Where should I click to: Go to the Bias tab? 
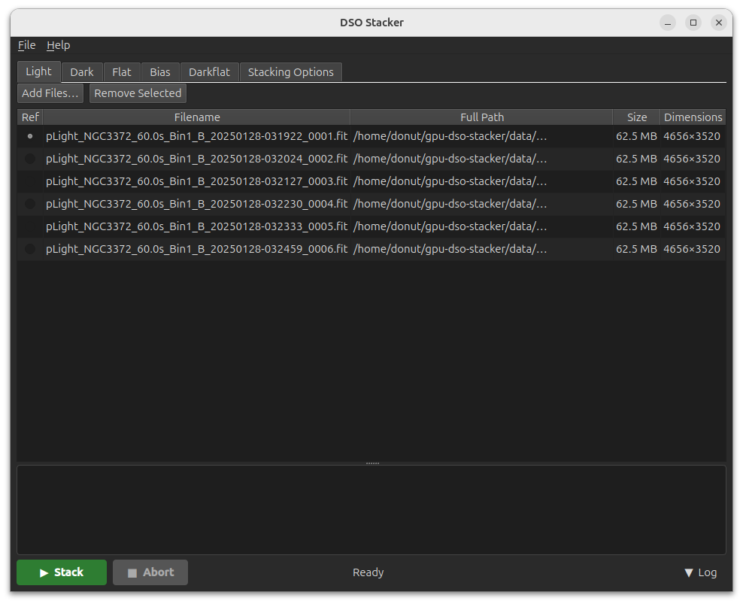point(160,72)
